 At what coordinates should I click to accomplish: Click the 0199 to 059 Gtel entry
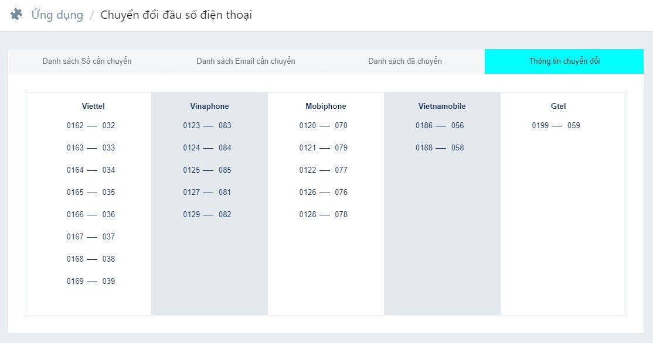pyautogui.click(x=556, y=126)
